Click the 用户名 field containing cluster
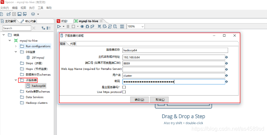267x135 pixels. coord(174,76)
